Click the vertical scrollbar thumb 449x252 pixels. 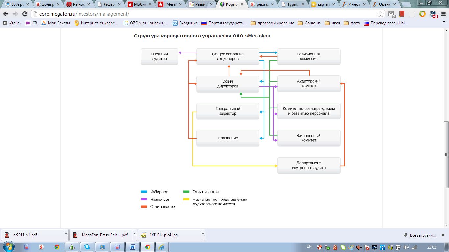(446, 154)
